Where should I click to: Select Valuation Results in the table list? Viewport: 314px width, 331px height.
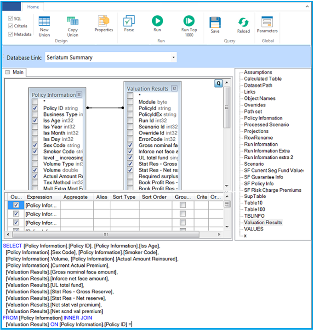point(263,223)
